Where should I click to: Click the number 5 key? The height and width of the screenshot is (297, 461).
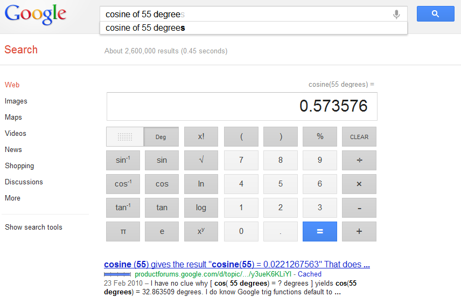click(x=281, y=184)
